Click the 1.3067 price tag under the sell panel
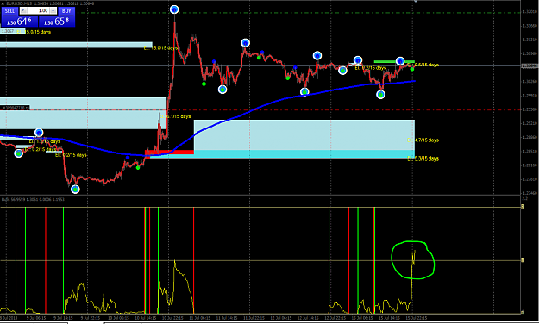The width and height of the screenshot is (539, 324). point(8,31)
